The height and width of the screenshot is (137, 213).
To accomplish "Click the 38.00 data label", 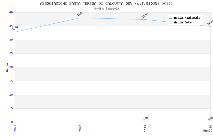I will click(80, 14).
